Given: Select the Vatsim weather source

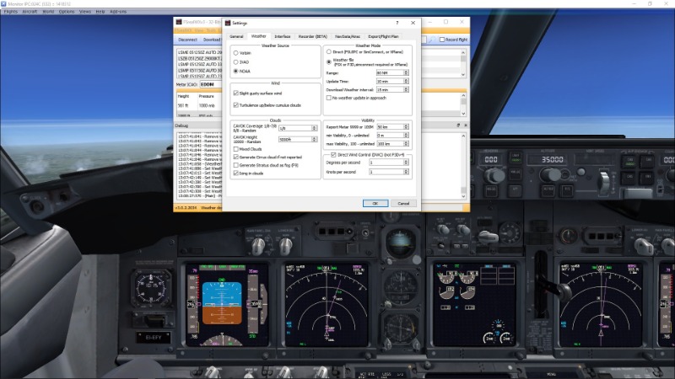Looking at the screenshot, I should tap(236, 53).
